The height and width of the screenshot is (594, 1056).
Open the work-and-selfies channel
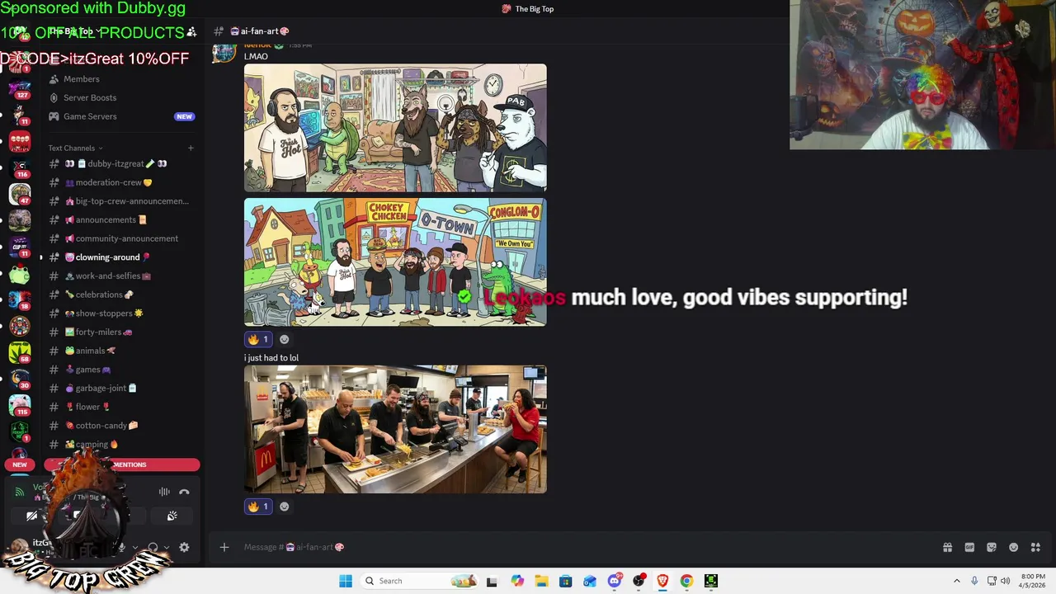[120, 276]
